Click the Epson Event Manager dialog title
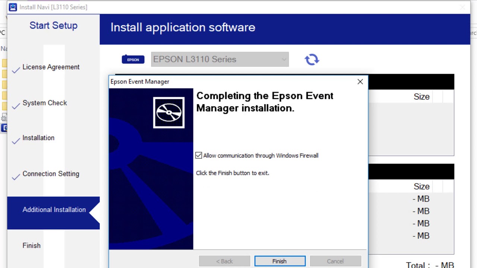This screenshot has height=268, width=477. [x=140, y=82]
